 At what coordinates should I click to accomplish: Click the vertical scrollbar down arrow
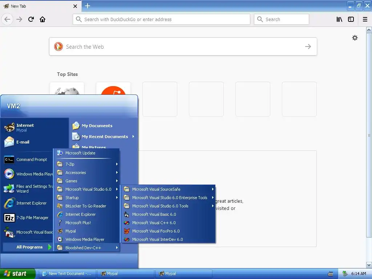(x=369, y=265)
